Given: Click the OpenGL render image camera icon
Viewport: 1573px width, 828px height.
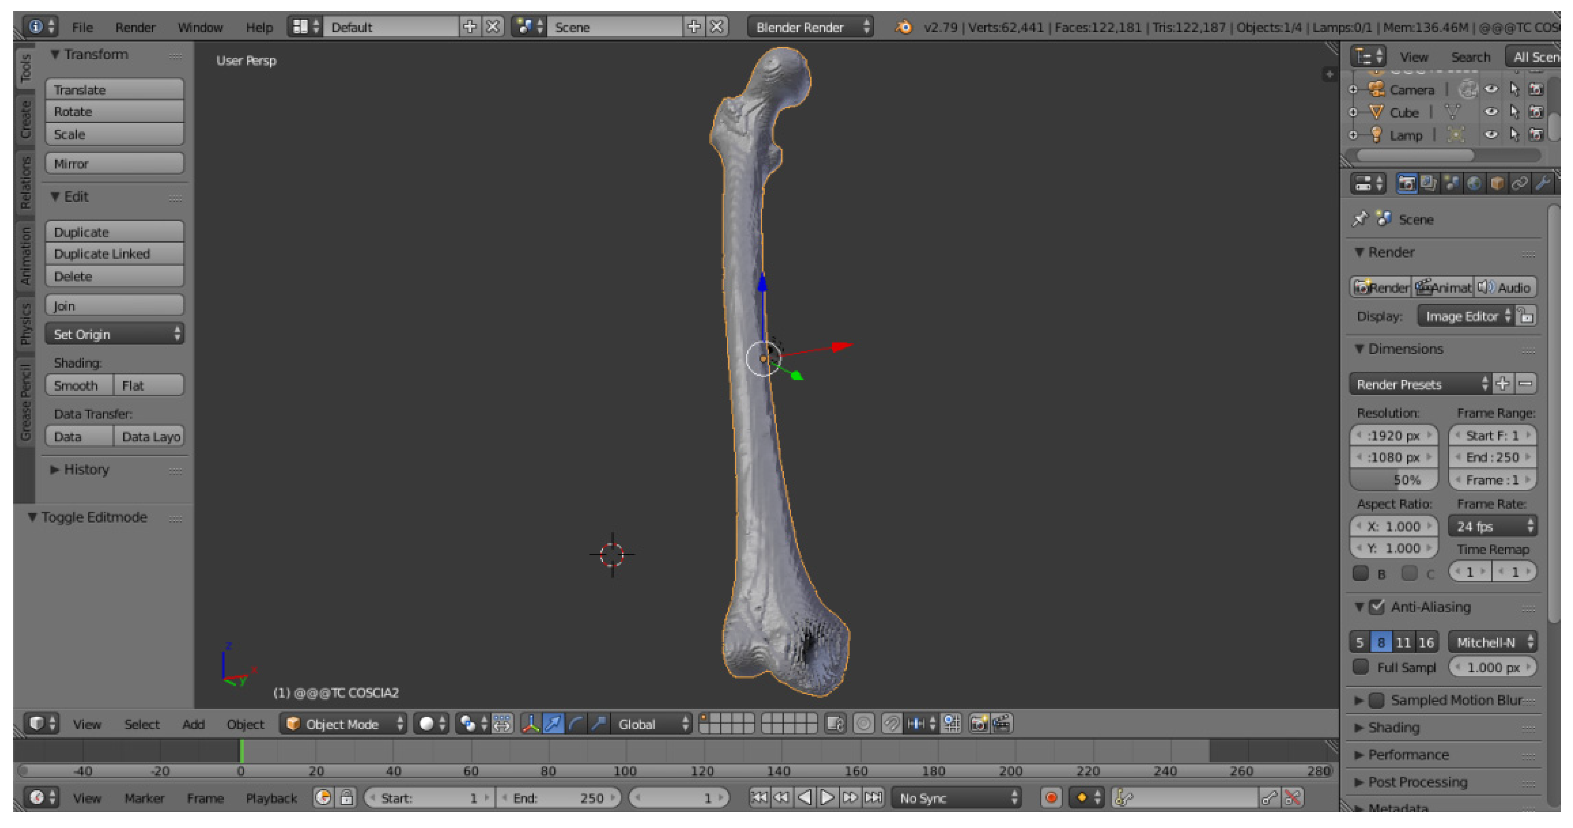Looking at the screenshot, I should [x=979, y=724].
